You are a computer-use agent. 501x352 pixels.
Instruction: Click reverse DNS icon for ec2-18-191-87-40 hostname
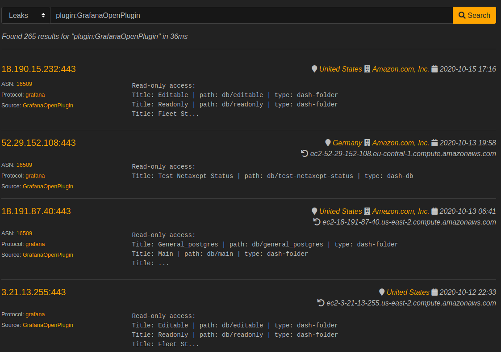pyautogui.click(x=317, y=222)
